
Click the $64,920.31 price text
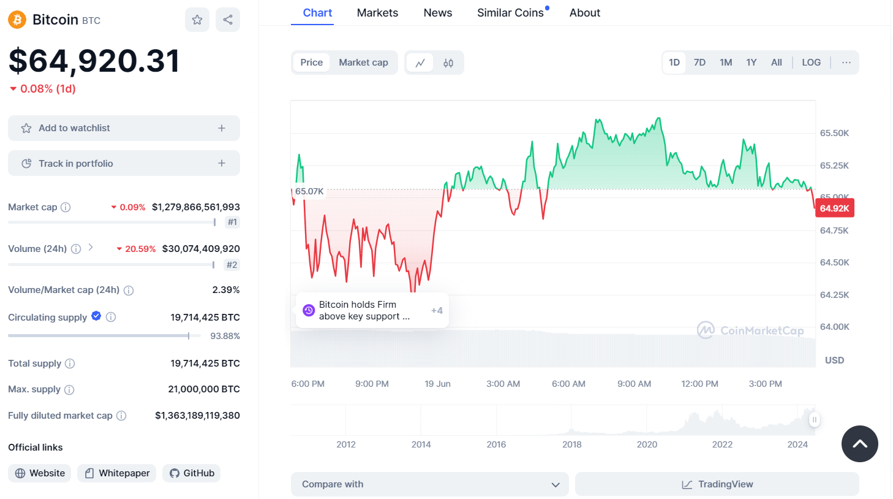pos(94,61)
